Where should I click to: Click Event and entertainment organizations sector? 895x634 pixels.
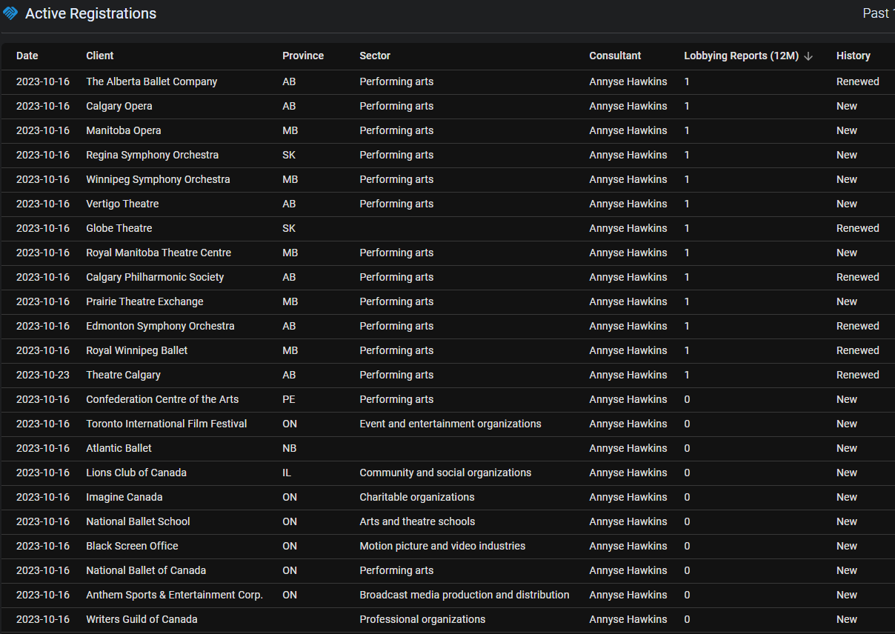click(450, 424)
